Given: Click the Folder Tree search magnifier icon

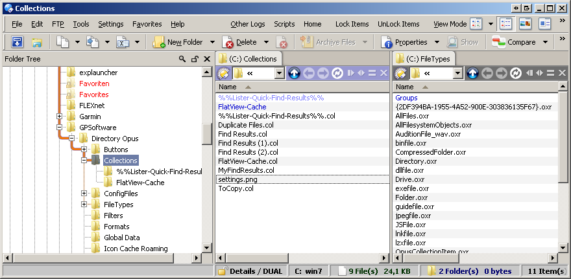Looking at the screenshot, I should (182, 59).
